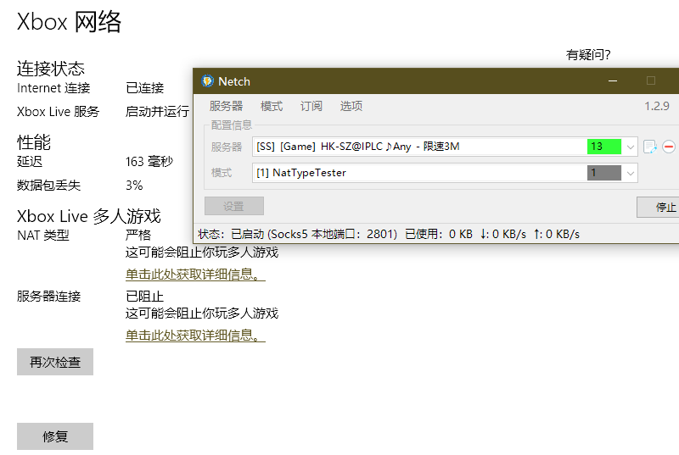Viewport: 679px width, 455px height.
Task: Open NAT type details link
Action: coord(195,275)
